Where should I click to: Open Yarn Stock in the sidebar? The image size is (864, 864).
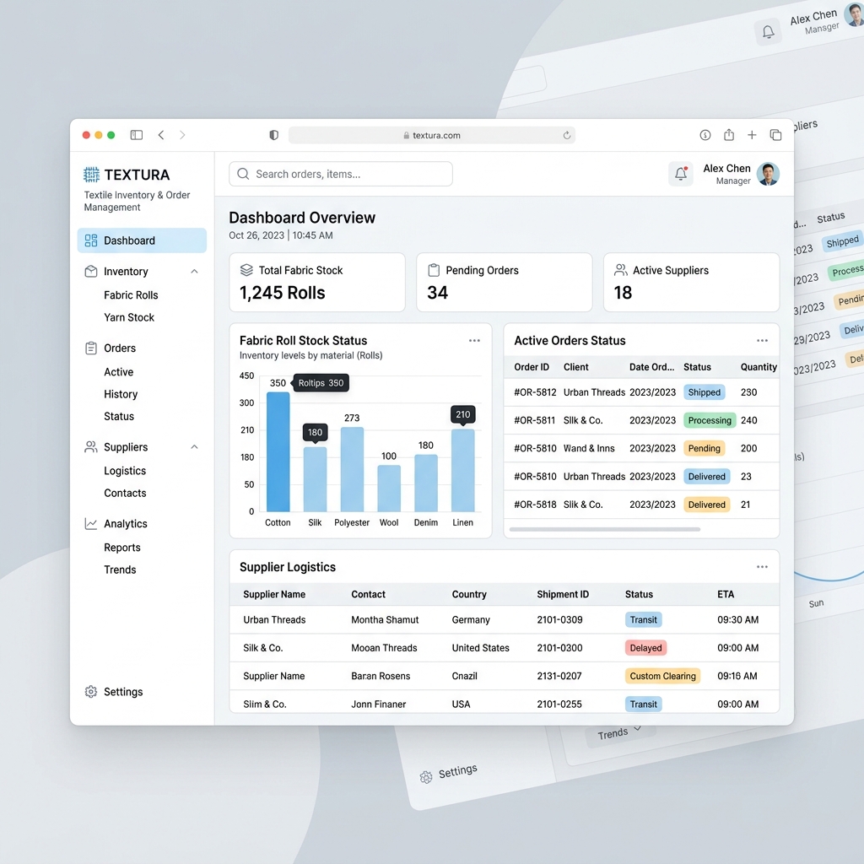pyautogui.click(x=129, y=317)
